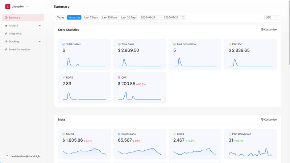Screen dimensions: 290x163
Task: Open the USD currency dropdown
Action: tap(271, 17)
